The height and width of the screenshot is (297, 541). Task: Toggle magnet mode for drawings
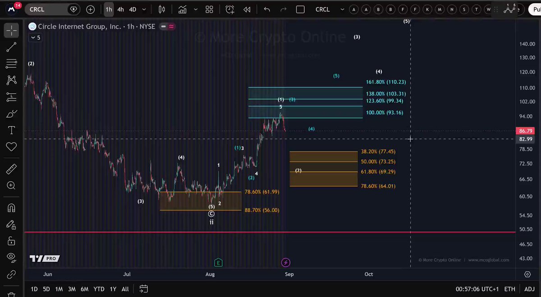(11, 208)
